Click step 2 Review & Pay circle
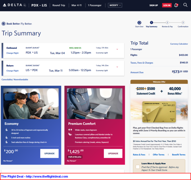This screenshot has width=191, height=180. [x=167, y=22]
